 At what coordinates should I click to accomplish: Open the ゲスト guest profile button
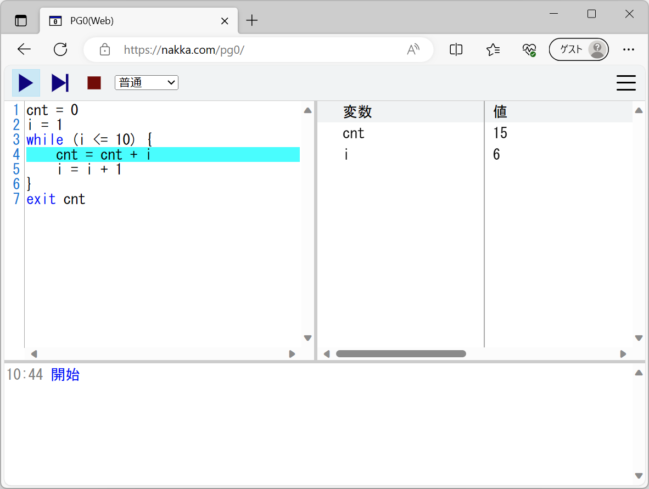pos(579,49)
